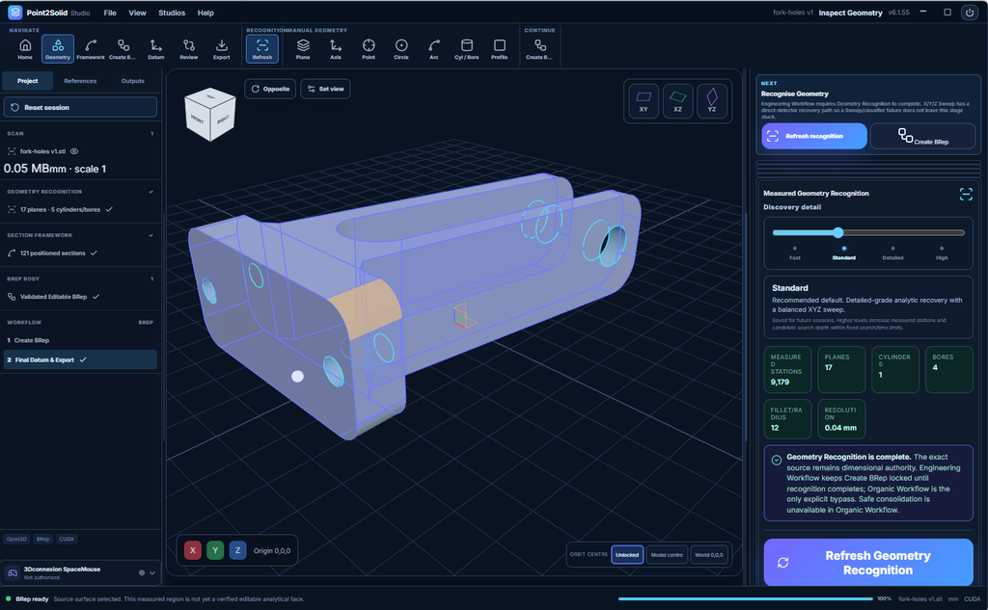Go to Home in the navigate toolbar
The image size is (988, 610).
pyautogui.click(x=25, y=49)
